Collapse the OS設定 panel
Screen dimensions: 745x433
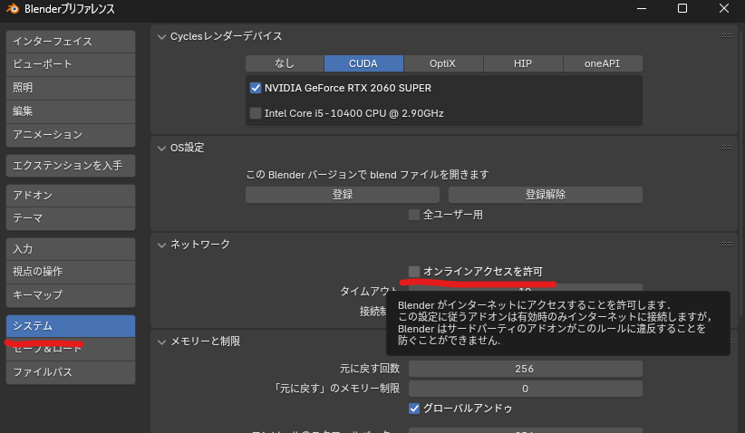pos(161,149)
